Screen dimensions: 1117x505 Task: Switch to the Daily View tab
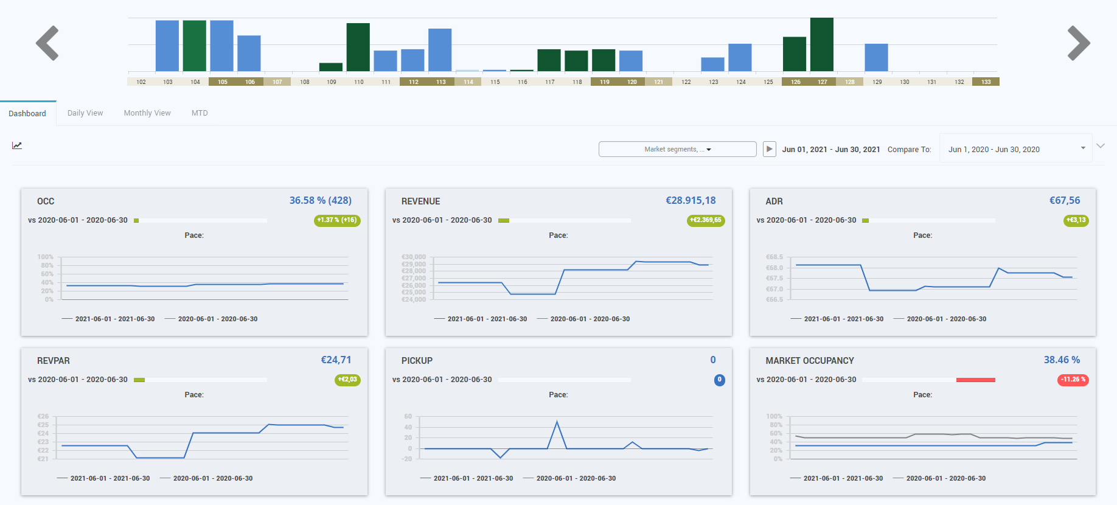point(85,113)
